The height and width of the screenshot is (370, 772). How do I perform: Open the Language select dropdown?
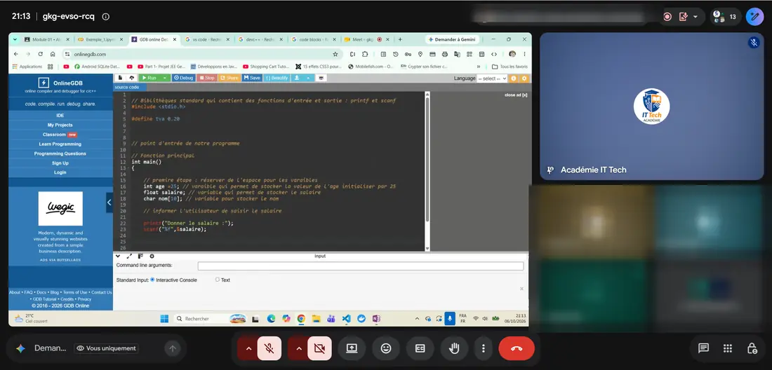coord(492,78)
